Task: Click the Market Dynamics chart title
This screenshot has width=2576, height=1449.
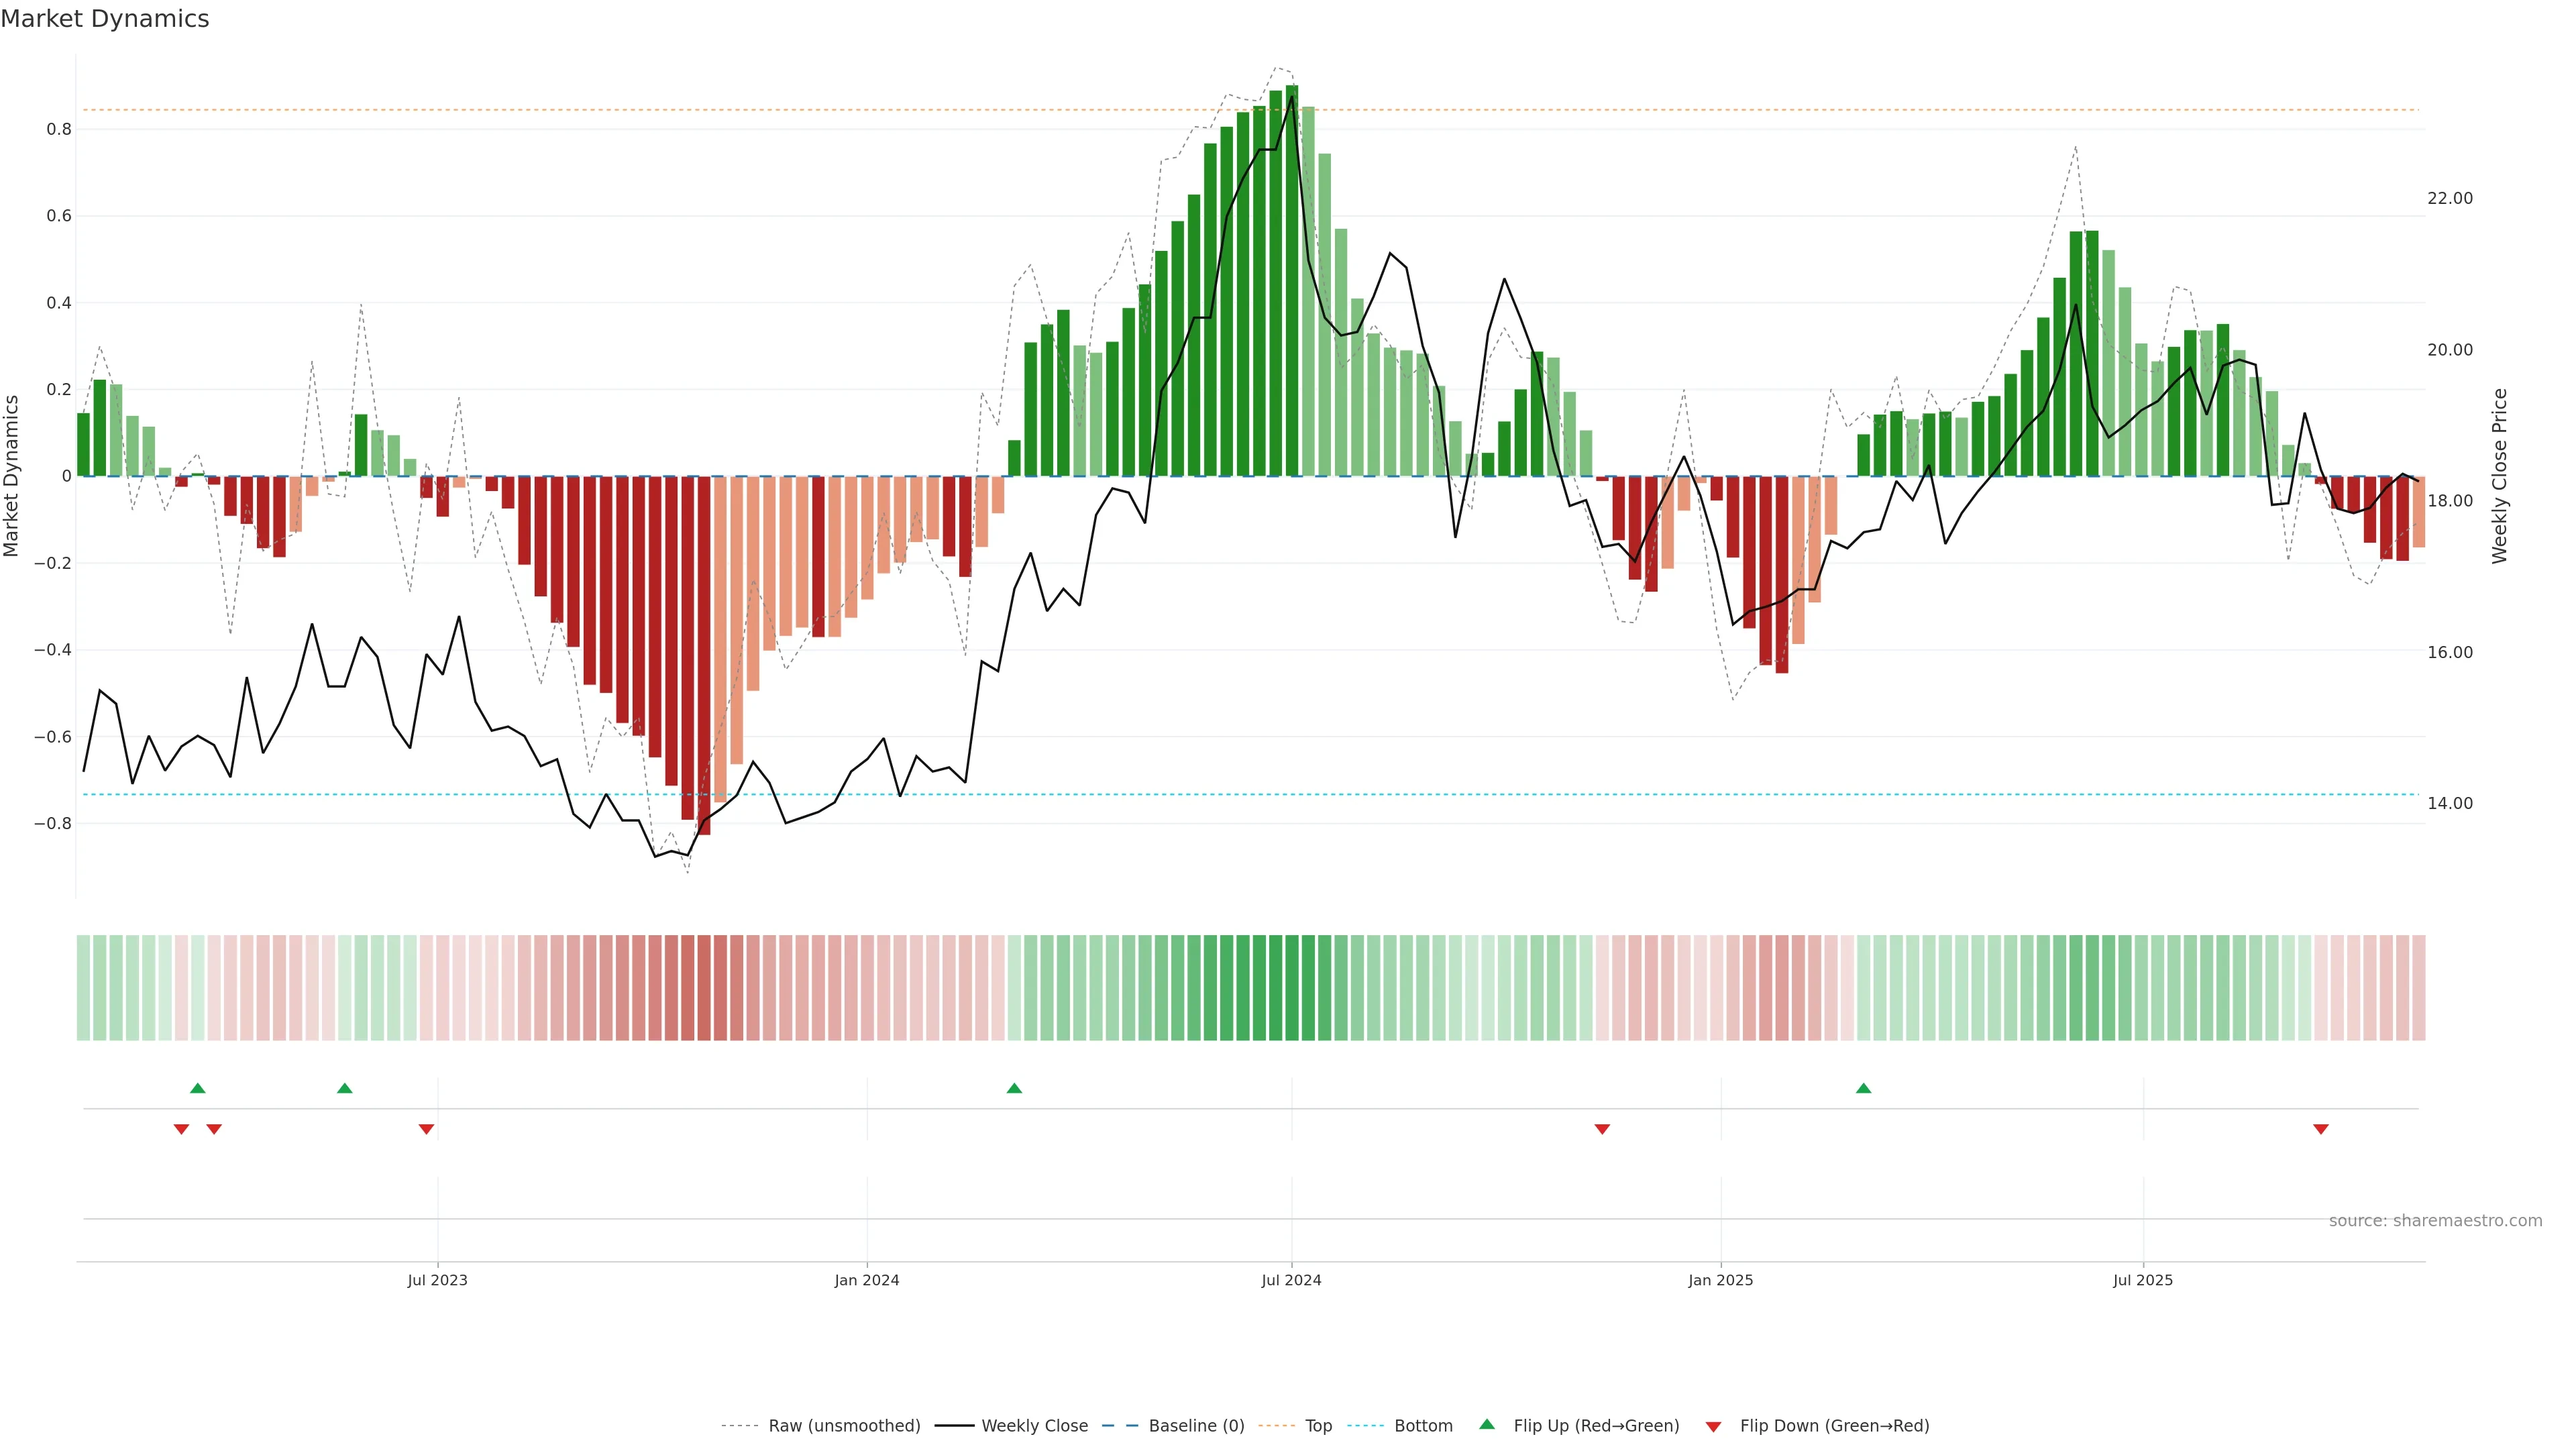Action: [105, 19]
